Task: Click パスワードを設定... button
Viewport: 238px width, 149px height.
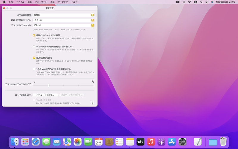Action: (45, 95)
